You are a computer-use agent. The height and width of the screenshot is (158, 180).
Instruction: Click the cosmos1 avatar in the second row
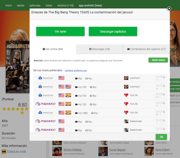point(126,87)
